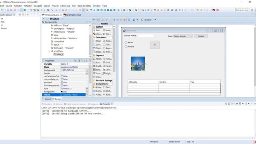Toggle the cellSelectionEnabled false checkbox
The width and height of the screenshot is (256, 144).
[62, 76]
